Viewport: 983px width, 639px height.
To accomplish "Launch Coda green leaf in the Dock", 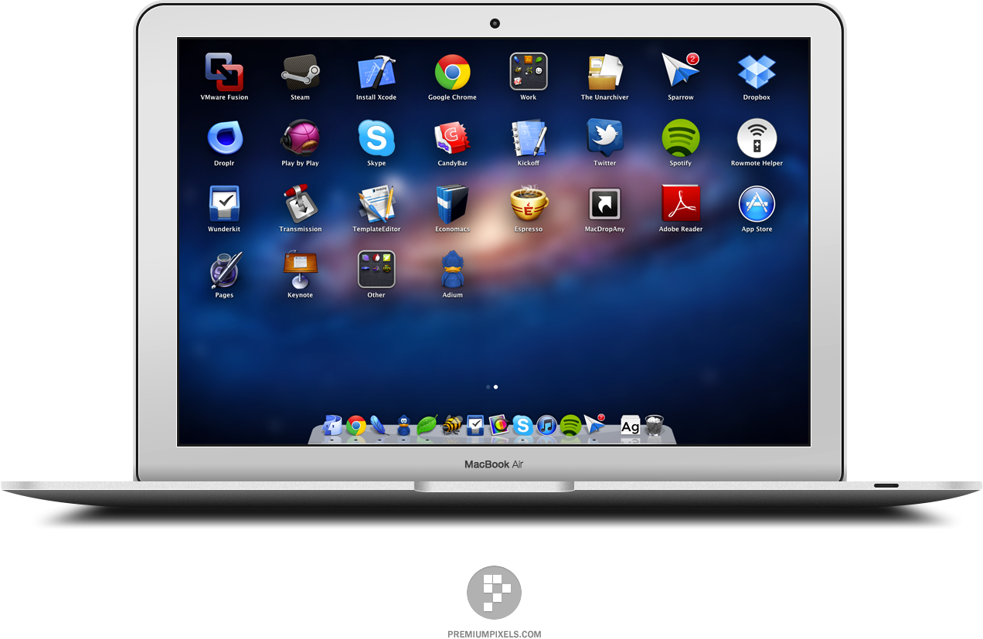I will pyautogui.click(x=427, y=425).
